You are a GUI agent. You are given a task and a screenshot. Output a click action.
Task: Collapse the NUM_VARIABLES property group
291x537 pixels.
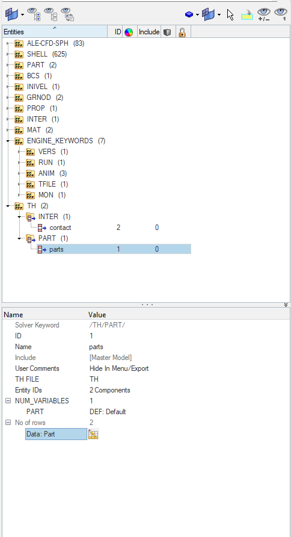[8, 401]
